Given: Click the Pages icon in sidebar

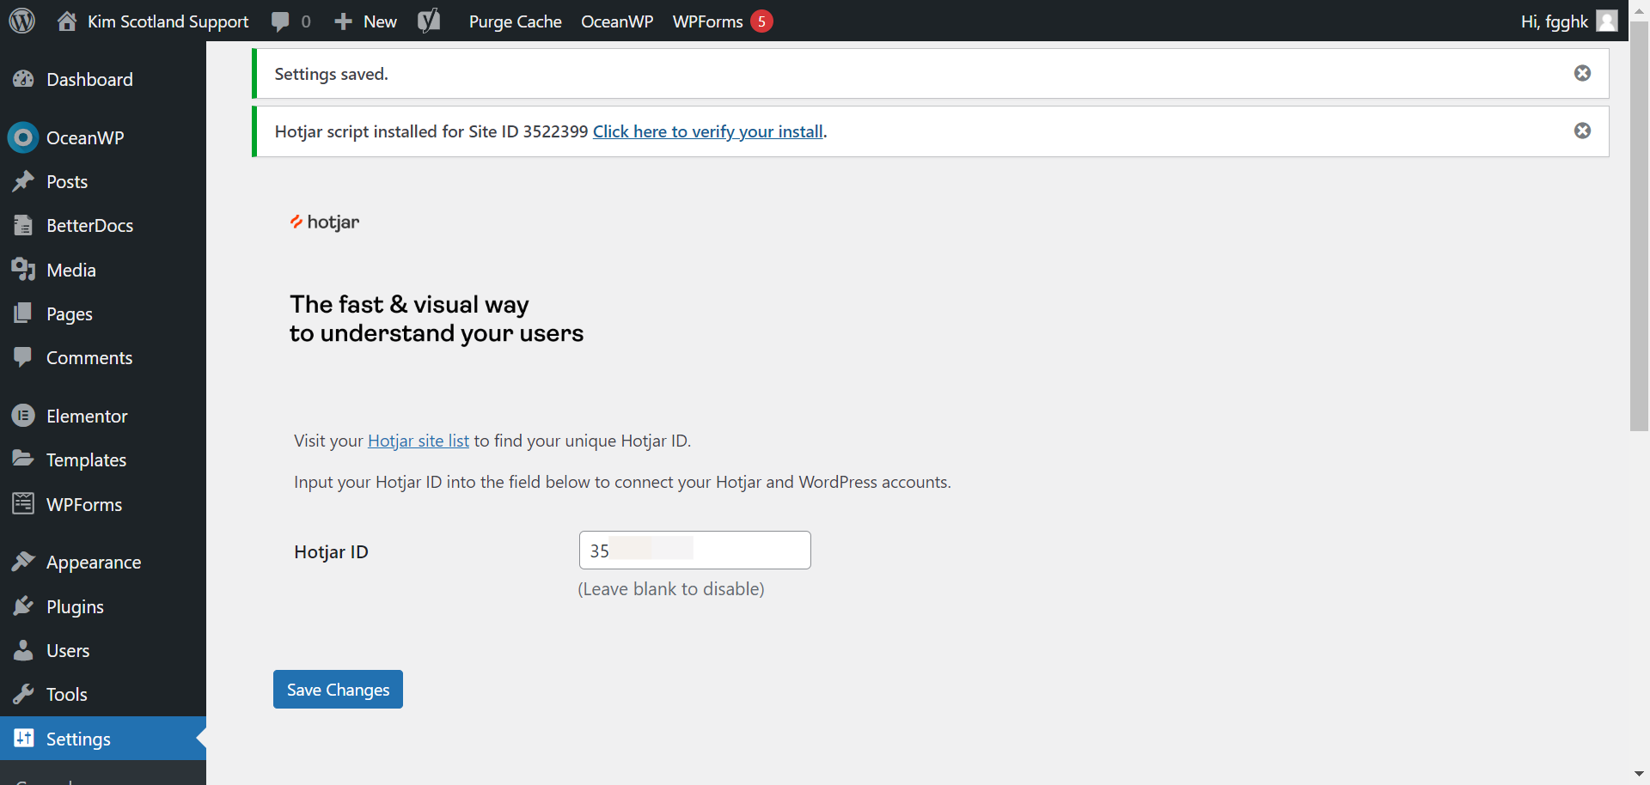Looking at the screenshot, I should coord(23,313).
